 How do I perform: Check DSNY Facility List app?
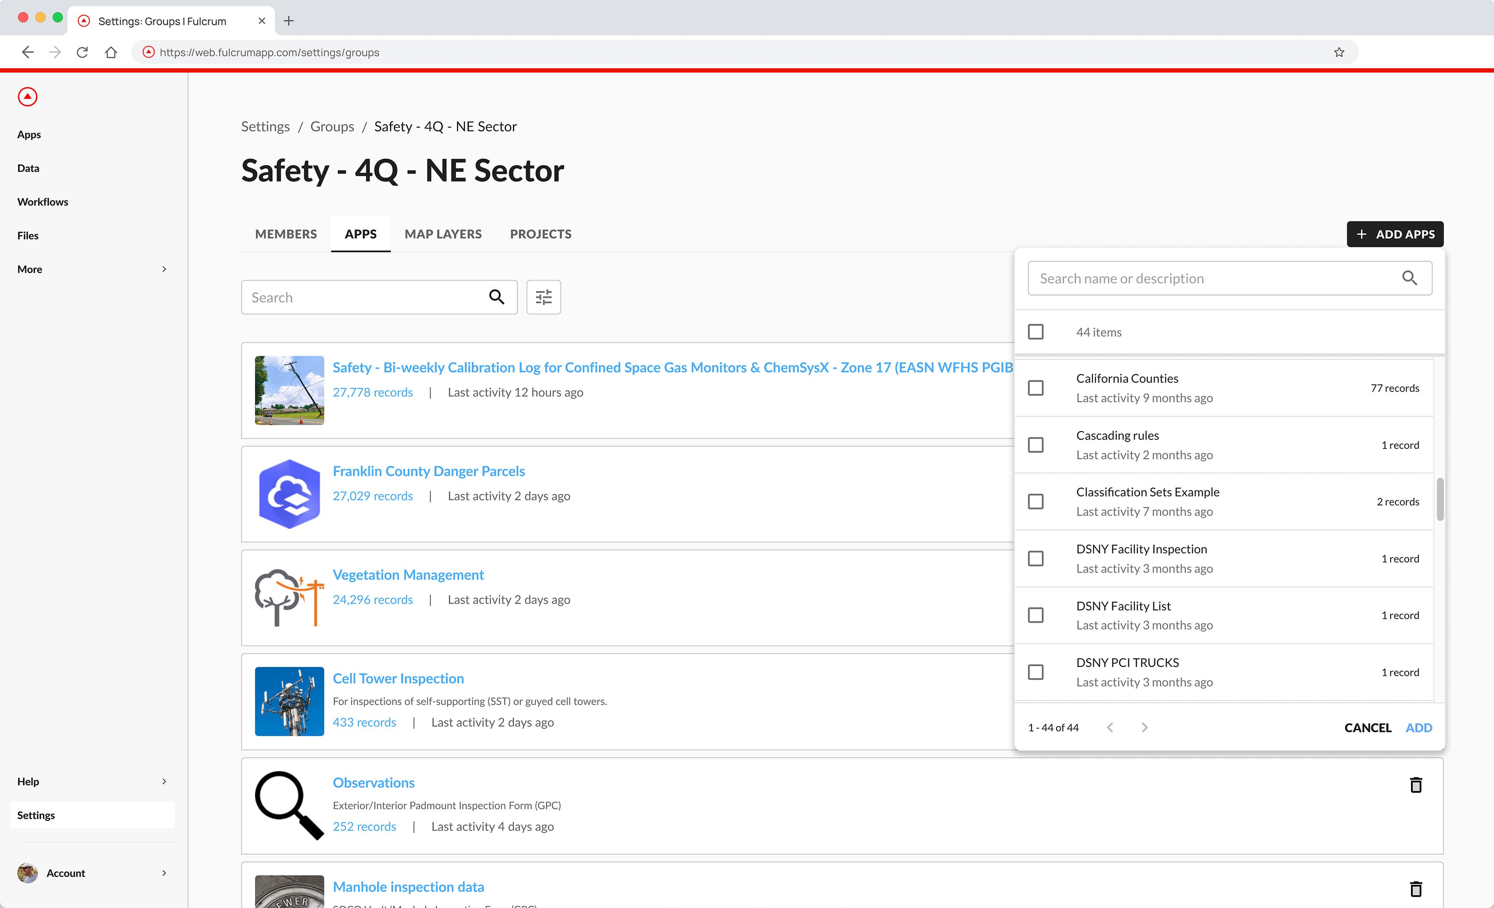tap(1036, 615)
